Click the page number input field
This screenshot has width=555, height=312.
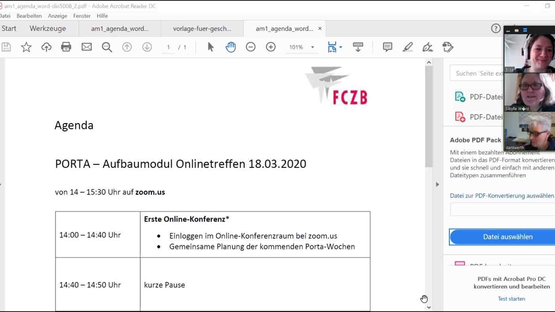tap(168, 47)
